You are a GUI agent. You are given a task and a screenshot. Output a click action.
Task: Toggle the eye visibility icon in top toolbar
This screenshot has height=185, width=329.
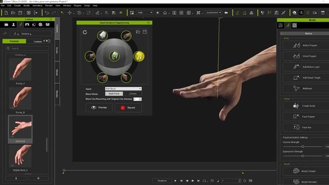pos(121,13)
